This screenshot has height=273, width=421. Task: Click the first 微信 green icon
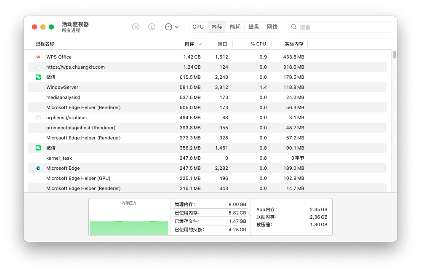(38, 77)
